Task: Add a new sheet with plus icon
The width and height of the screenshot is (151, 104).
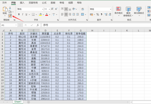Action: [29, 102]
